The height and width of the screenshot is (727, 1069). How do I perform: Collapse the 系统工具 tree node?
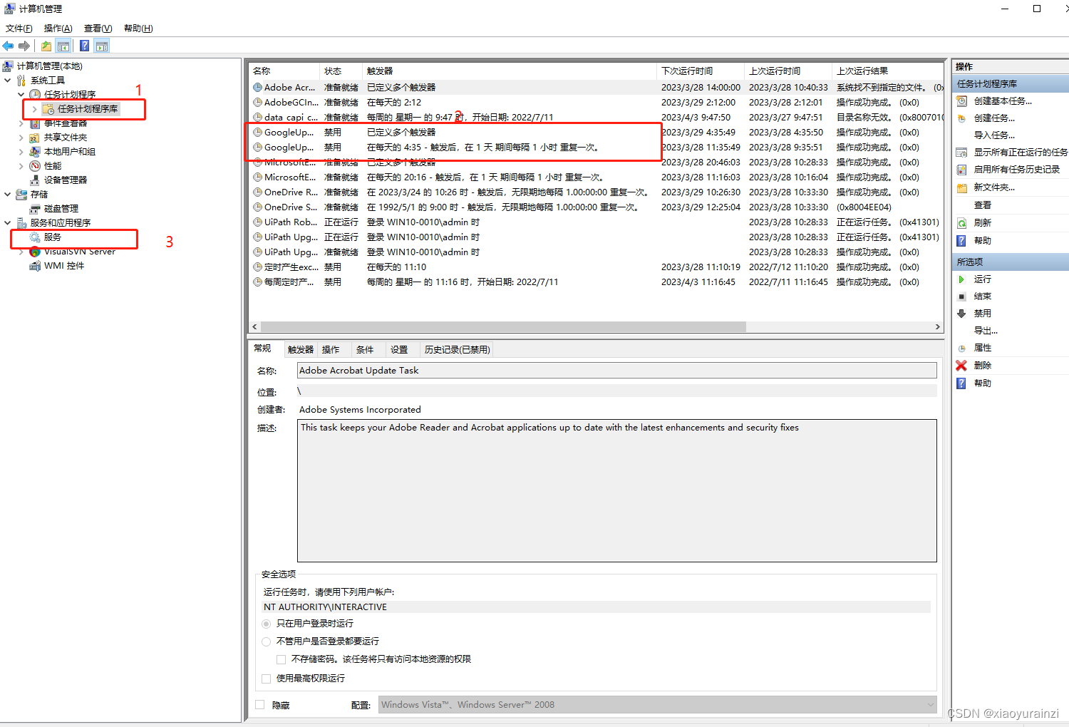coord(8,81)
